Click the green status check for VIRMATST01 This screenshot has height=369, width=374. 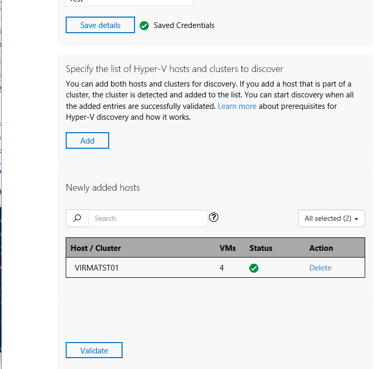(254, 268)
